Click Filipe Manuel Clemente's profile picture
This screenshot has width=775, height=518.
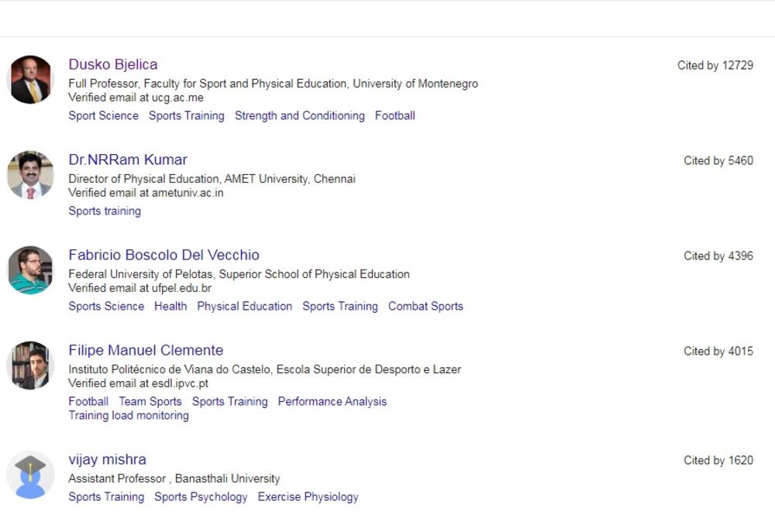click(30, 365)
